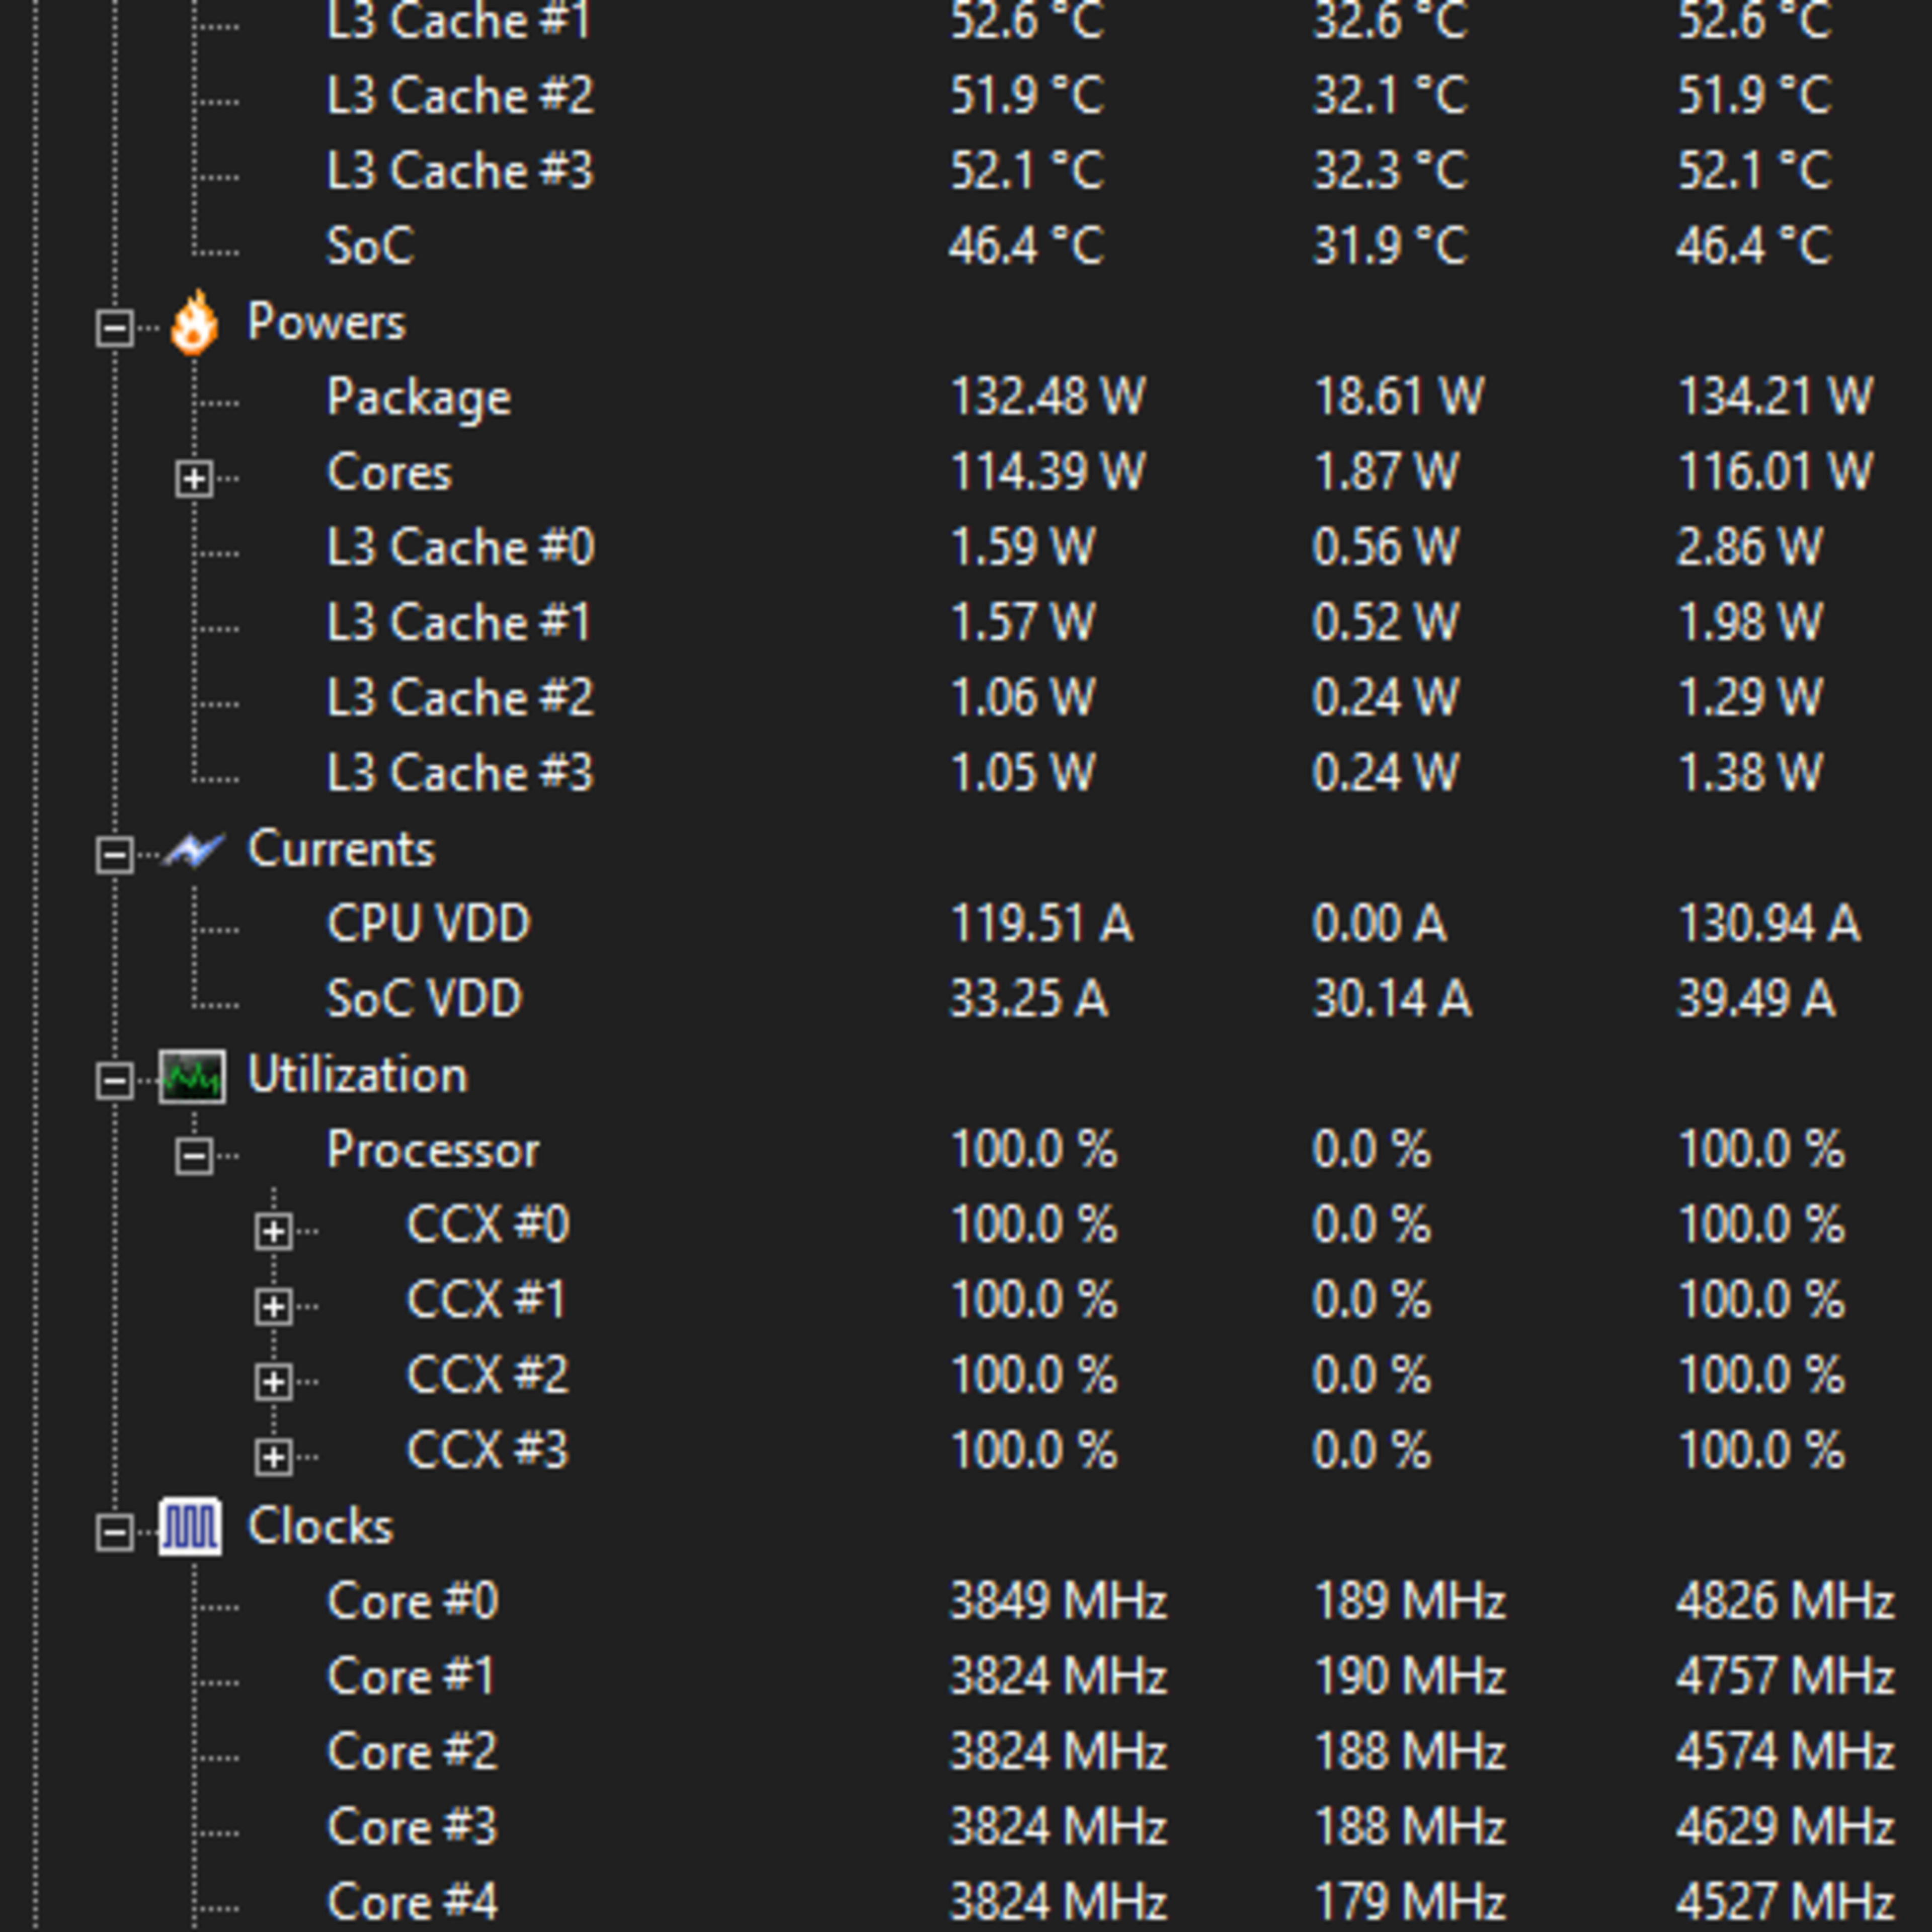The height and width of the screenshot is (1932, 1932).
Task: Click the Currents lightning icon
Action: click(194, 851)
